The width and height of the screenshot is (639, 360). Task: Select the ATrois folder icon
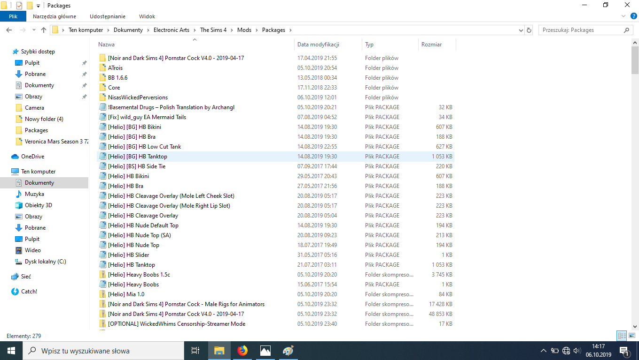pyautogui.click(x=103, y=68)
